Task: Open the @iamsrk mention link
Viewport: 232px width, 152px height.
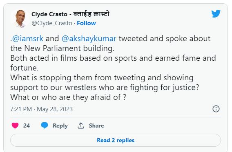Action: 28,39
